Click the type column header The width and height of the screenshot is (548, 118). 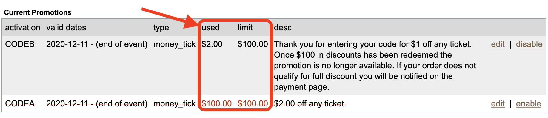161,28
